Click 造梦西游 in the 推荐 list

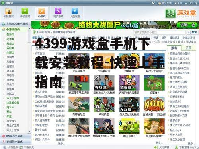175,120
